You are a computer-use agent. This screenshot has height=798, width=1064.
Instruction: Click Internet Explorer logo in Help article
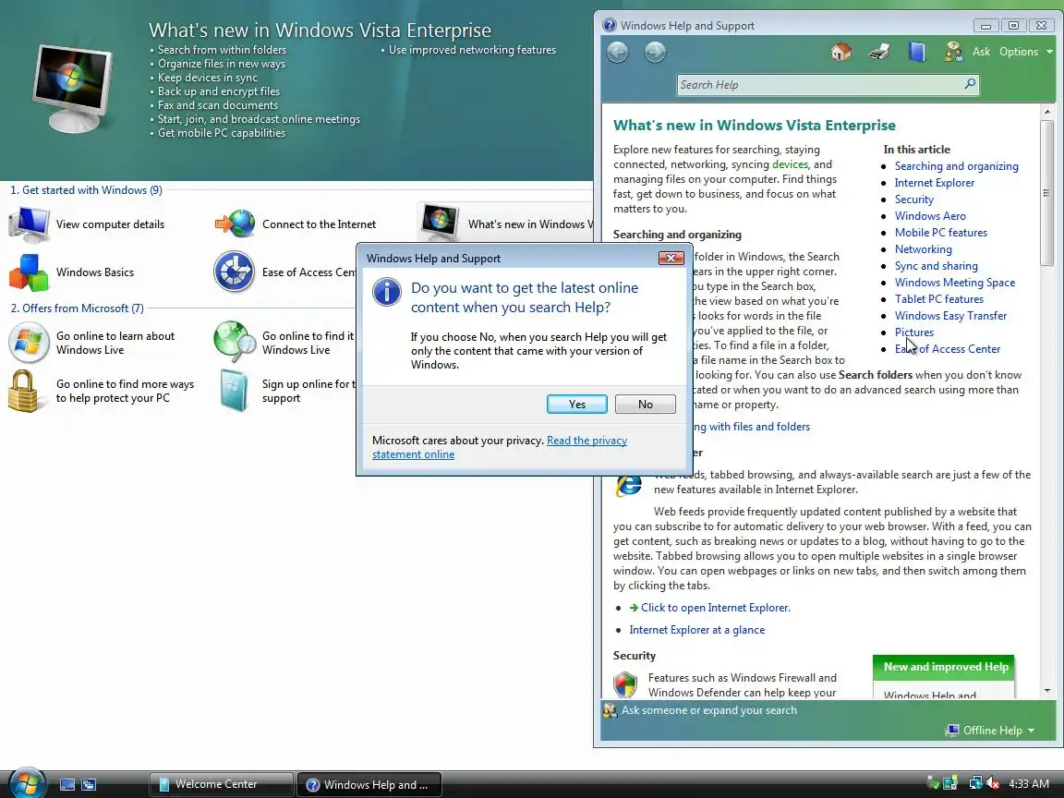pos(629,485)
